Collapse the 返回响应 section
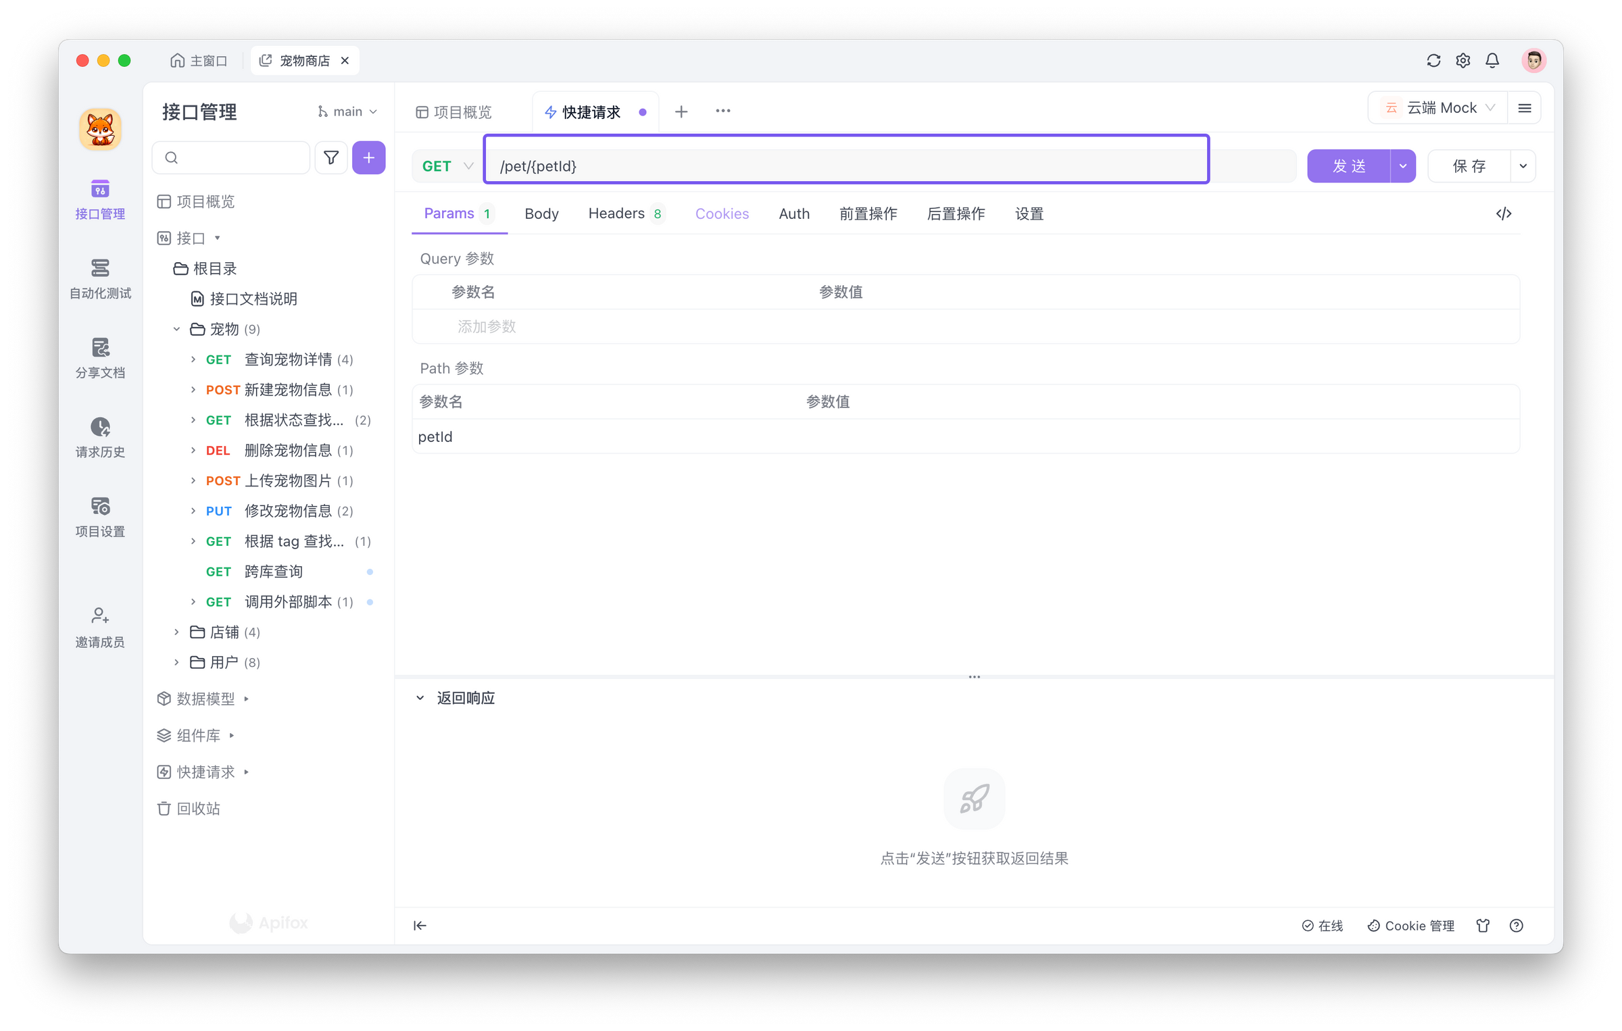Image resolution: width=1622 pixels, height=1031 pixels. [420, 698]
